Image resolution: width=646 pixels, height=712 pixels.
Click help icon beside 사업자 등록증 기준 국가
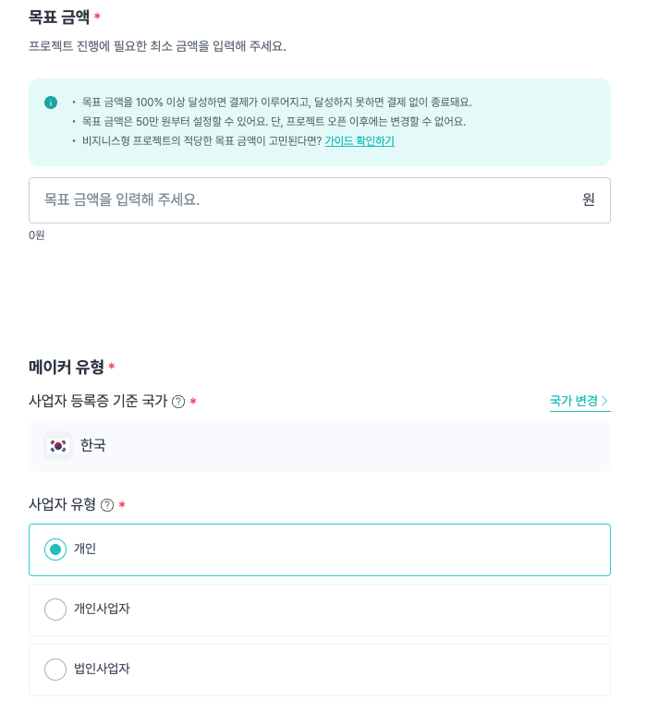[x=178, y=402]
